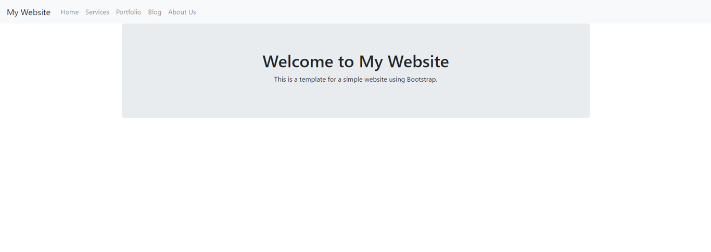Go to the Services page
This screenshot has width=711, height=252.
[97, 12]
